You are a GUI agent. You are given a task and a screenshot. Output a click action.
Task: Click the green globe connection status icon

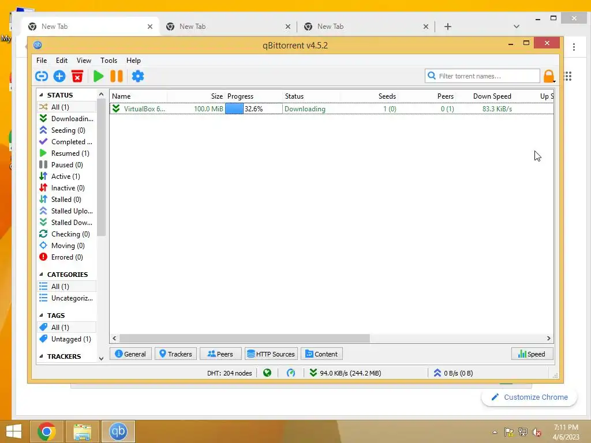tap(267, 373)
